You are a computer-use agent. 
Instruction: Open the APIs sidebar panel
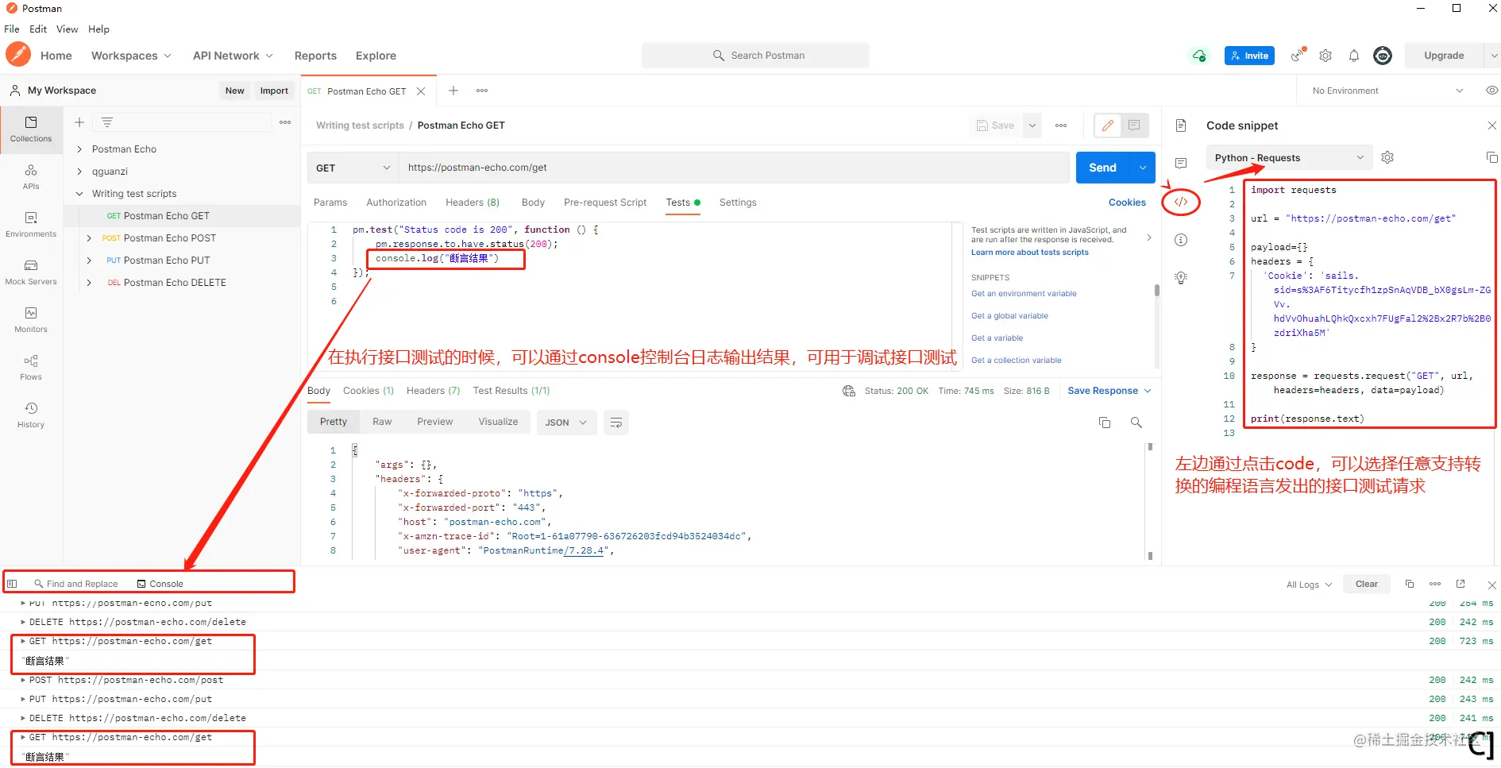click(x=31, y=177)
